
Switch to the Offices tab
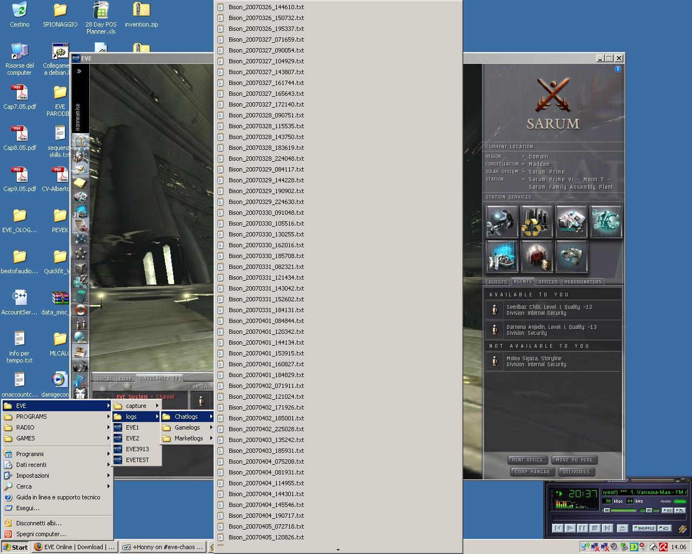(548, 282)
